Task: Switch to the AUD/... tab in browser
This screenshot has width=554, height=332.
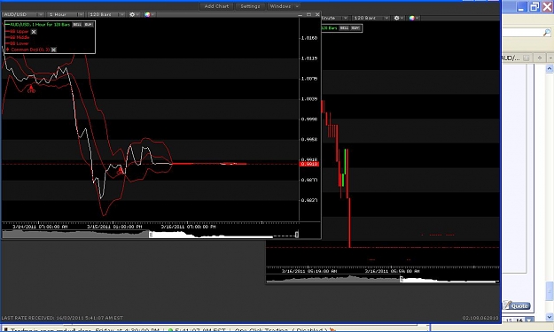Action: click(511, 58)
